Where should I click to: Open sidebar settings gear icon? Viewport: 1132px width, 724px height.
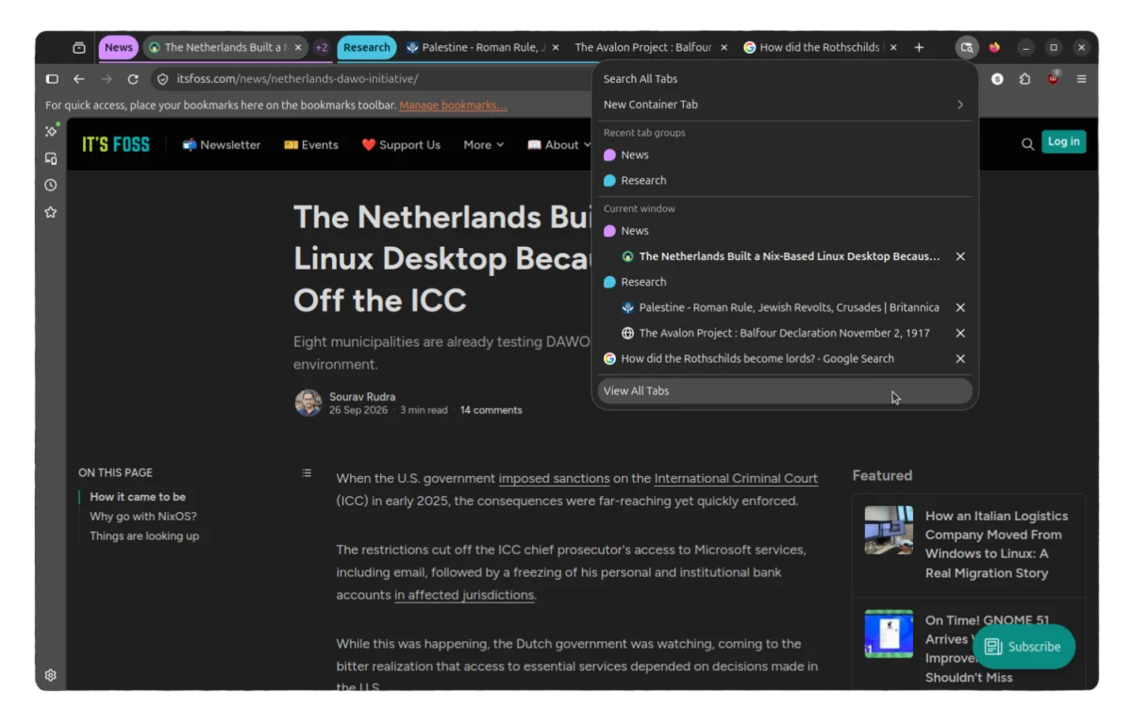coord(51,675)
